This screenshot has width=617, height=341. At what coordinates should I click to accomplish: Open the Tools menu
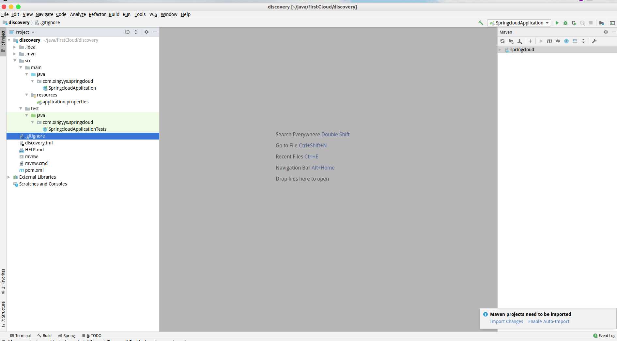(x=140, y=14)
